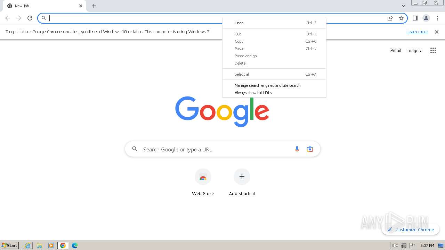The image size is (445, 250).
Task: Open the tab search dropdown arrow
Action: tap(403, 6)
